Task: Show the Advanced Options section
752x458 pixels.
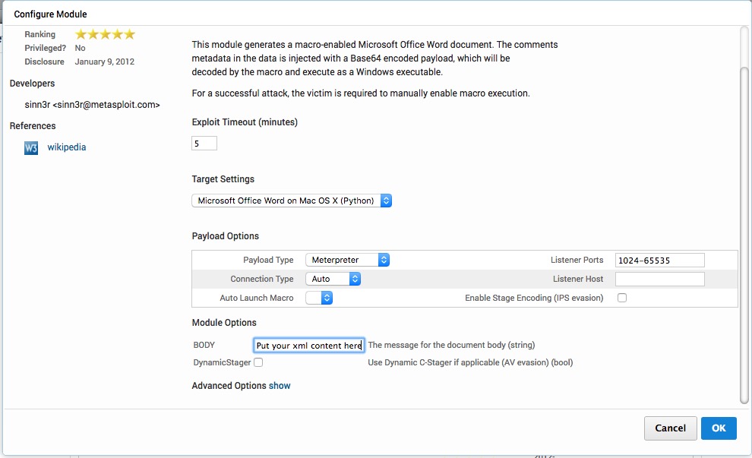Action: 280,386
